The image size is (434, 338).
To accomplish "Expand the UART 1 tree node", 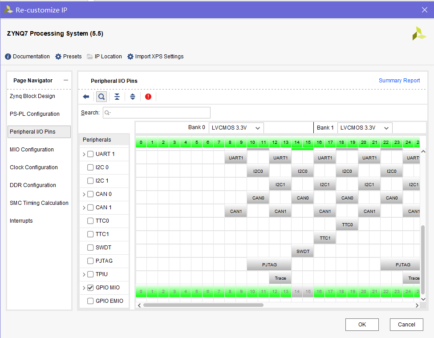I will pyautogui.click(x=84, y=154).
